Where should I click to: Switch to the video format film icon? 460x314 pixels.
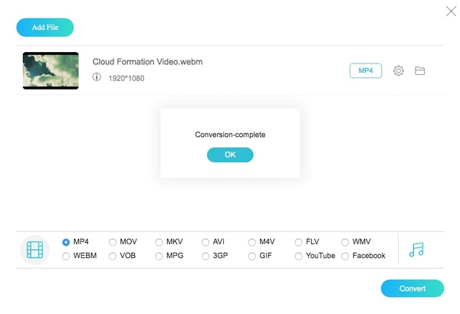coord(34,250)
